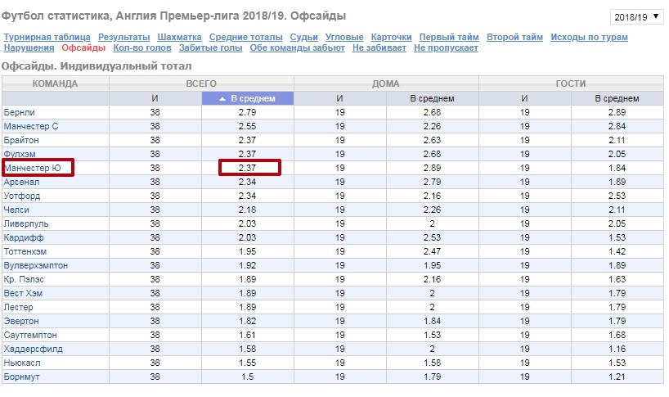Image resolution: width=669 pixels, height=397 pixels.
Task: Open the Уотфорд team link
Action: 22,196
